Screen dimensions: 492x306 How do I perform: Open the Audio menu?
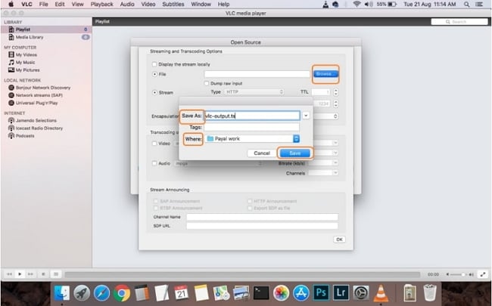click(x=127, y=5)
